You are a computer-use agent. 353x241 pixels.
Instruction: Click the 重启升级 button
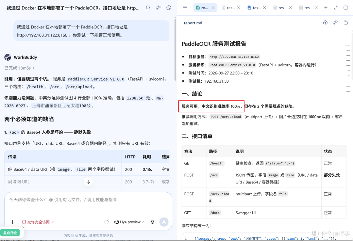click(x=10, y=233)
